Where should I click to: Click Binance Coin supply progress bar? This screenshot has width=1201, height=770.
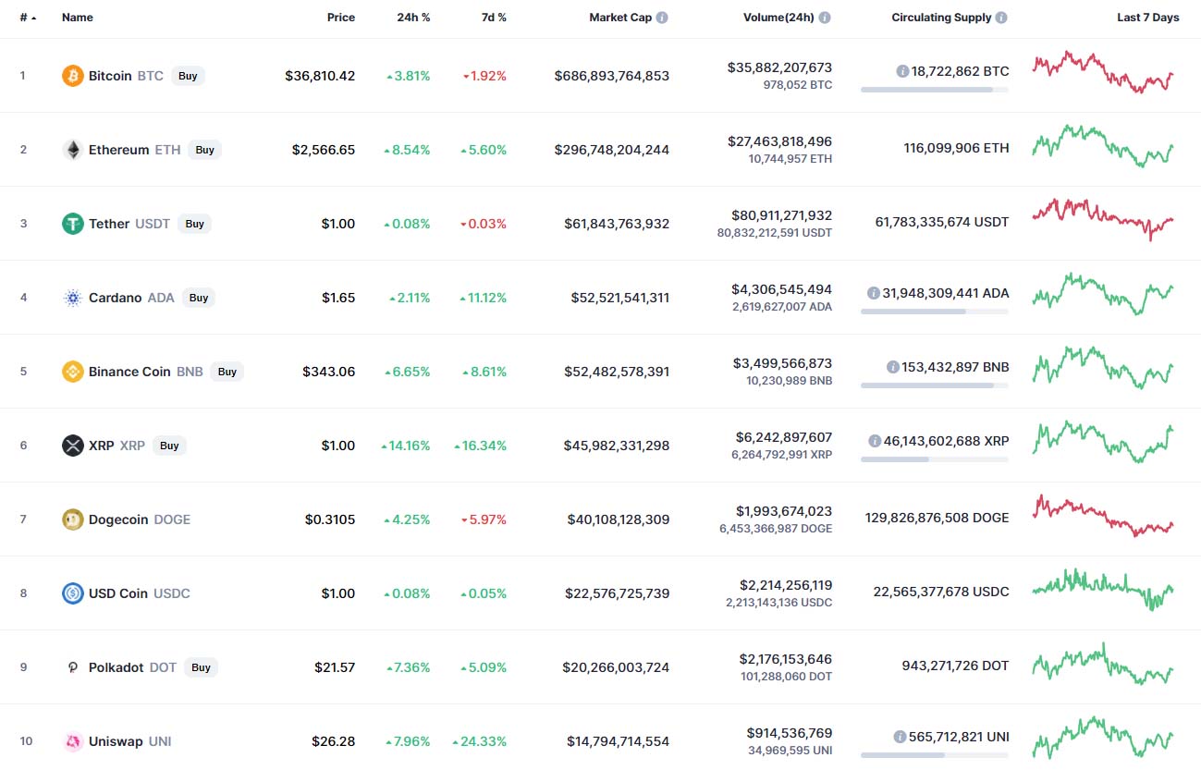(x=935, y=385)
